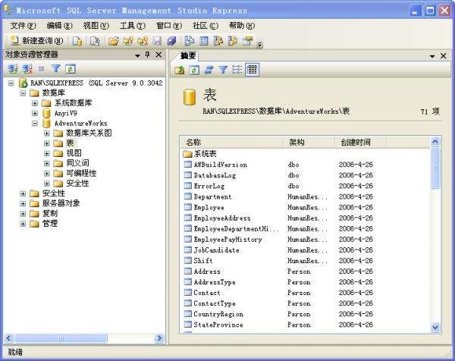Click the summary list scroll down arrow

[x=435, y=327]
